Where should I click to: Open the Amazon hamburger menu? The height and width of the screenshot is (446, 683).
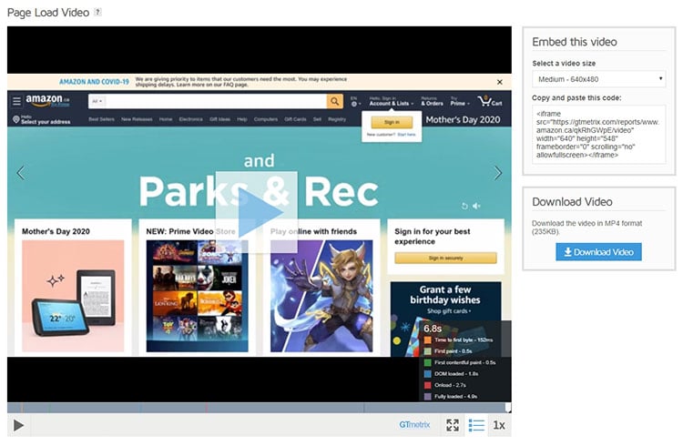click(16, 101)
